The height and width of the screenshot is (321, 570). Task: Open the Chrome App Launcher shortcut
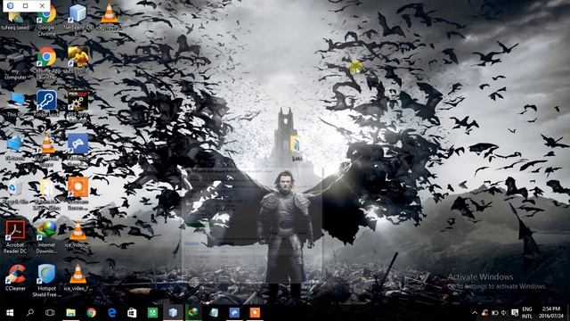pyautogui.click(x=46, y=63)
